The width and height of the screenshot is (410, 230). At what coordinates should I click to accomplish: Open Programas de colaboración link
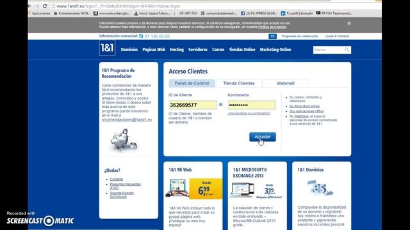tap(300, 36)
